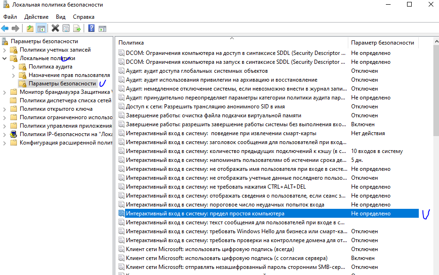Select 'требовать Windows Hello для бизнеса' policy
Screen dimensions: 439x275
click(x=236, y=231)
